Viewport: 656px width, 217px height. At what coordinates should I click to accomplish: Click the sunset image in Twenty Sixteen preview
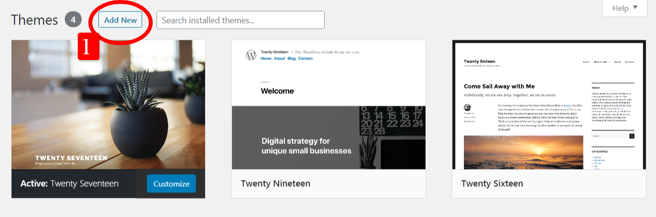coord(523,152)
